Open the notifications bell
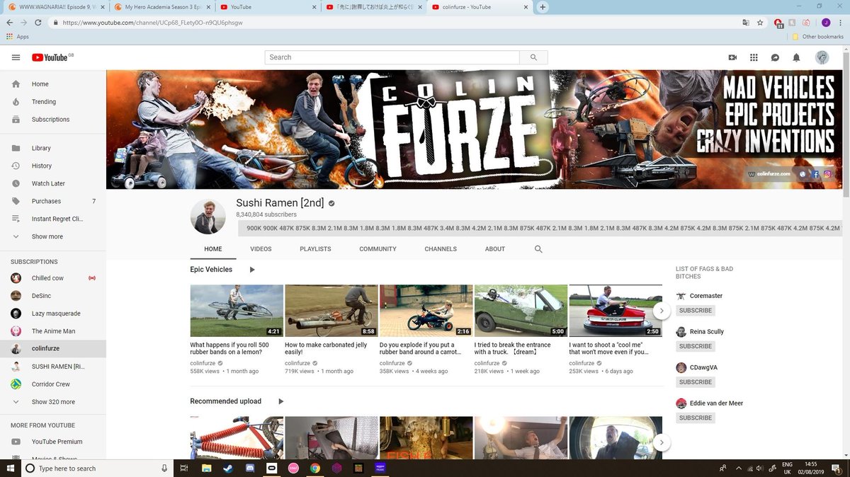The height and width of the screenshot is (477, 850). [x=796, y=57]
